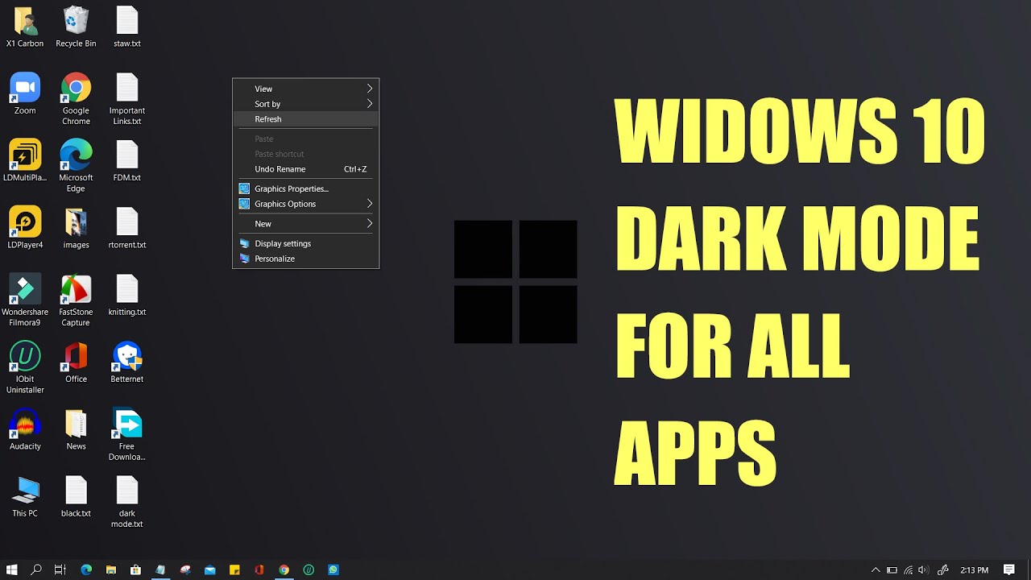1031x580 pixels.
Task: Select the black.txt file icon
Action: (x=76, y=496)
